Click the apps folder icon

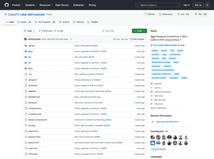pyautogui.click(x=26, y=51)
